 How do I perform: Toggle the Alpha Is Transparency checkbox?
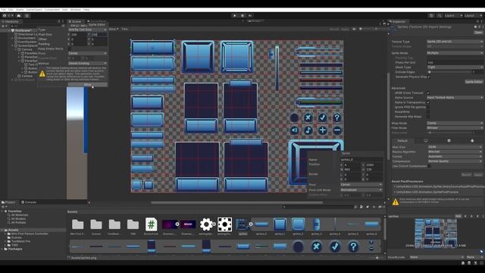point(428,102)
